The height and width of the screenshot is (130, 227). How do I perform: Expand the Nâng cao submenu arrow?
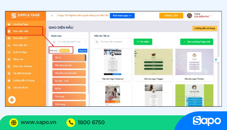(43, 59)
